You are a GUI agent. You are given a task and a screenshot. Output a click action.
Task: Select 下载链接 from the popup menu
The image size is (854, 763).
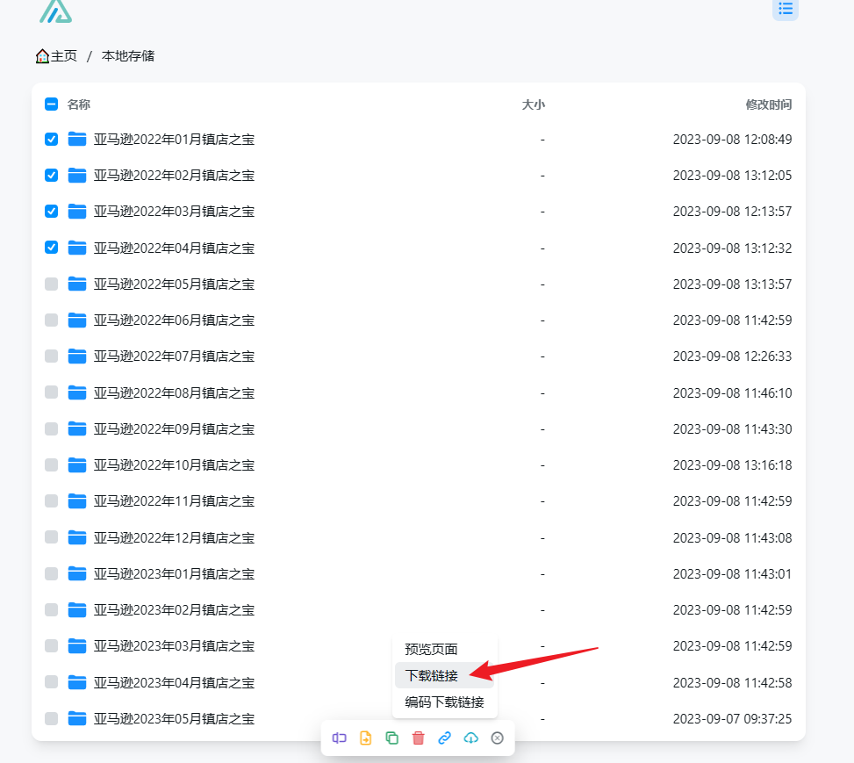coord(432,676)
